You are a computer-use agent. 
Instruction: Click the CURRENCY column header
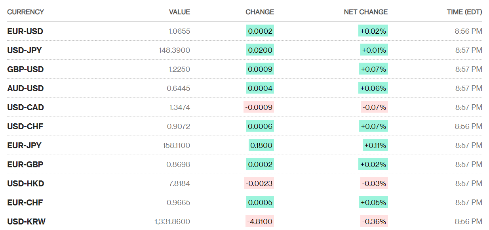pos(25,12)
